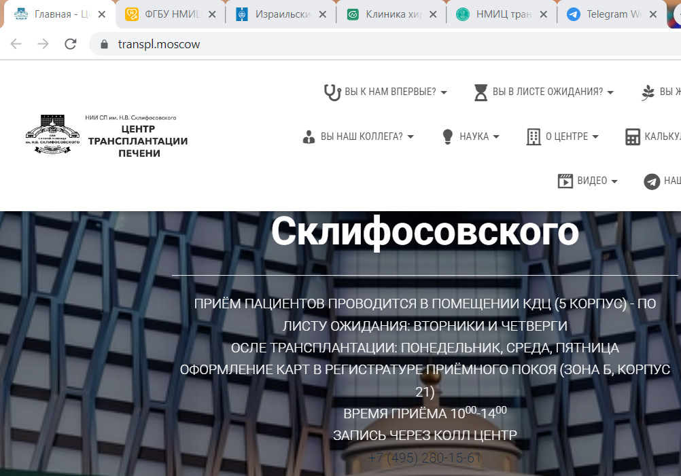Open the НАУКА menu item
Viewport: 681px width, 476px height.
471,136
